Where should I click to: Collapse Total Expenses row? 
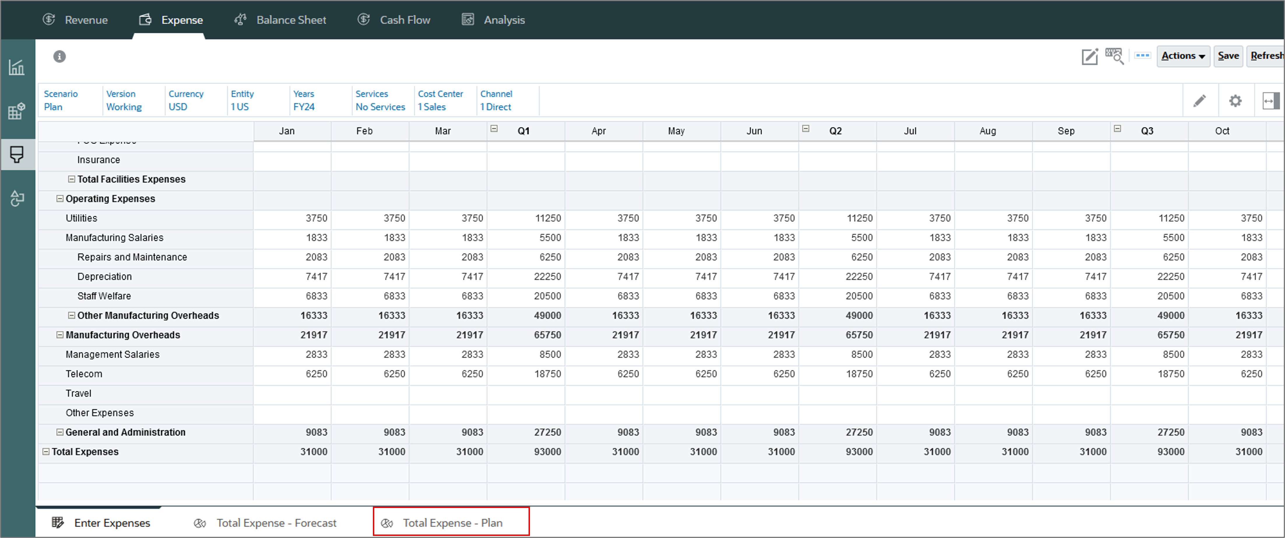pos(46,451)
